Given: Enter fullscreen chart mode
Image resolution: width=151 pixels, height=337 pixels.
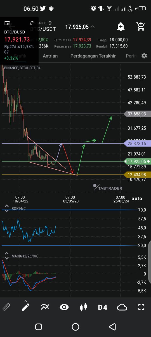Looking at the screenshot, I should click(141, 307).
